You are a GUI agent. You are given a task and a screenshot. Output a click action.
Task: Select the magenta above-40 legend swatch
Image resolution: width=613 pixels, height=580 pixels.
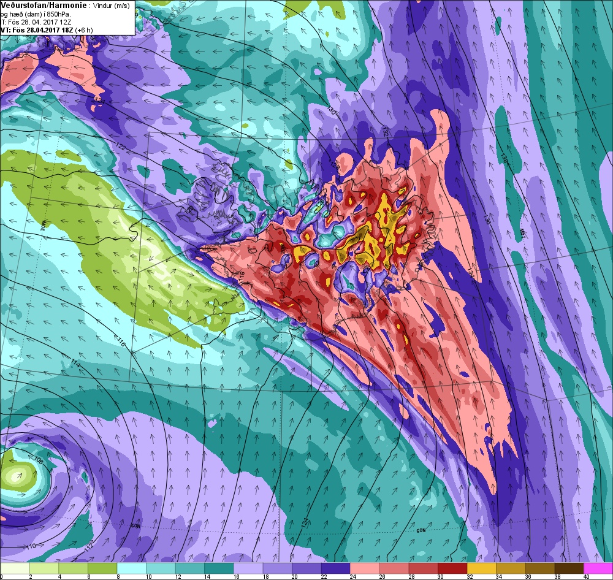pyautogui.click(x=598, y=568)
